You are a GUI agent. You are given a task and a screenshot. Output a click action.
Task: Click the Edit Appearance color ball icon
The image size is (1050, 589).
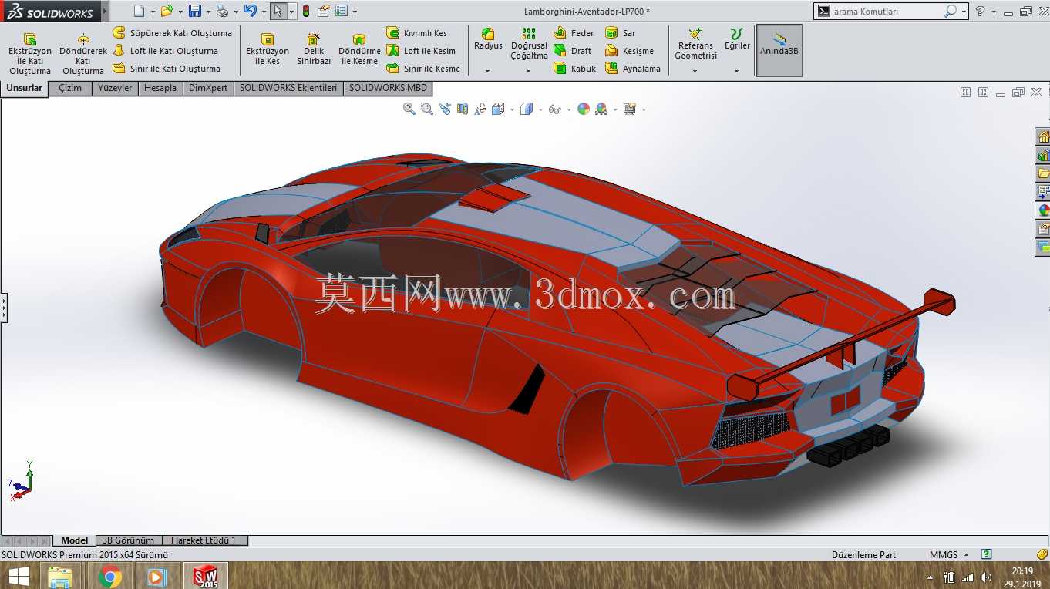click(x=584, y=109)
